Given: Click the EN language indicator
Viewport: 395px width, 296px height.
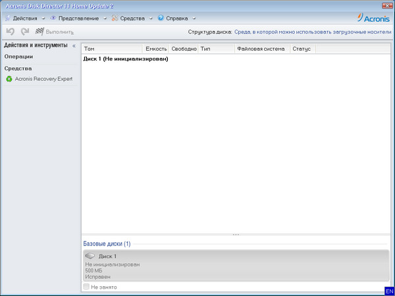Looking at the screenshot, I should pos(389,291).
